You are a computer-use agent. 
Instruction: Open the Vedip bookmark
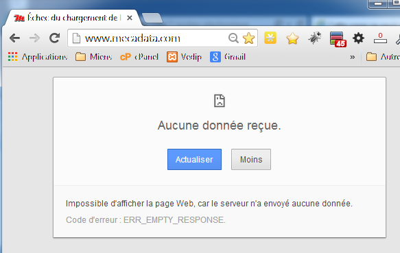click(x=184, y=57)
